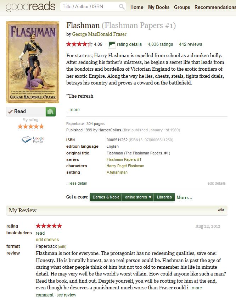
Task: Set my rating to the fifth star
Action: tap(41, 126)
